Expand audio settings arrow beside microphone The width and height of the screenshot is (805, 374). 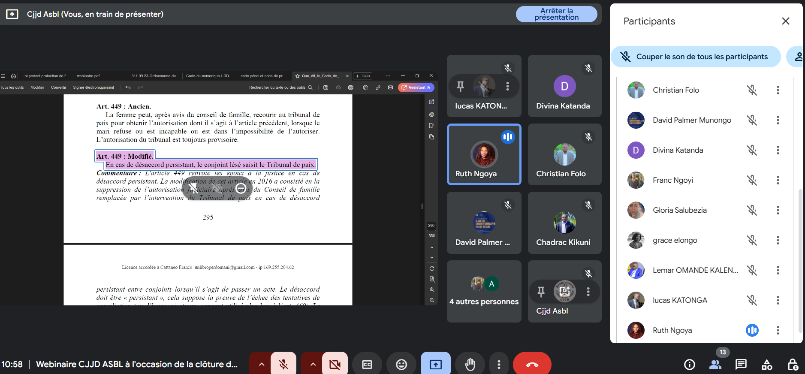[261, 364]
